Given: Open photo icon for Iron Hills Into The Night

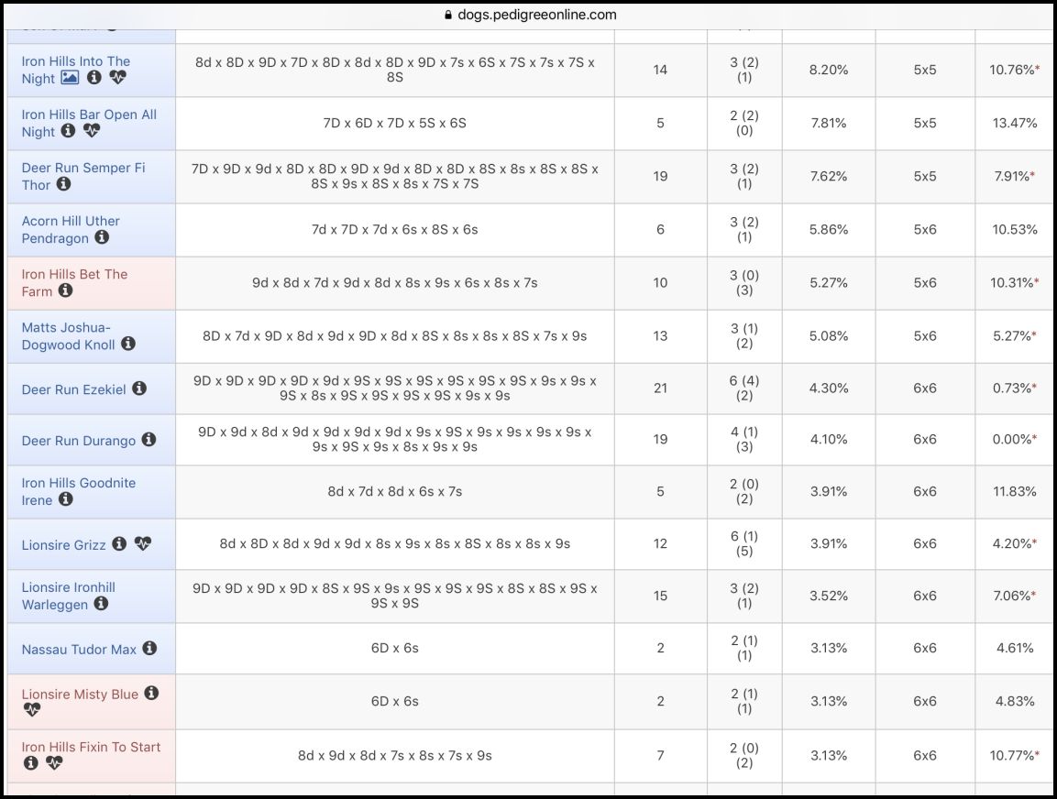Looking at the screenshot, I should coord(70,78).
